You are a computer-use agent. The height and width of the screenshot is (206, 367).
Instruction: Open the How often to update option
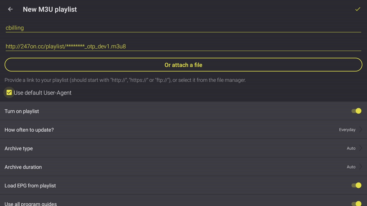[29, 130]
